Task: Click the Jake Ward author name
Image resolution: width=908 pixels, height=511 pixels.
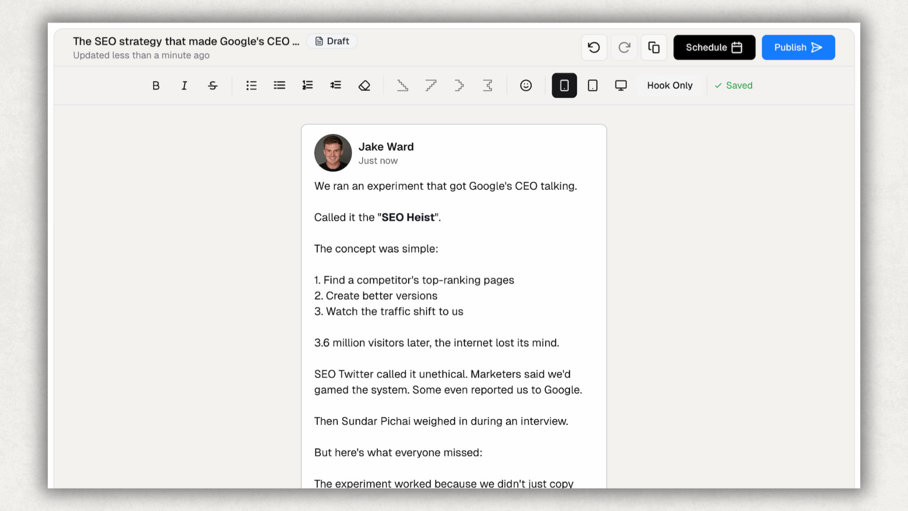Action: [x=386, y=147]
